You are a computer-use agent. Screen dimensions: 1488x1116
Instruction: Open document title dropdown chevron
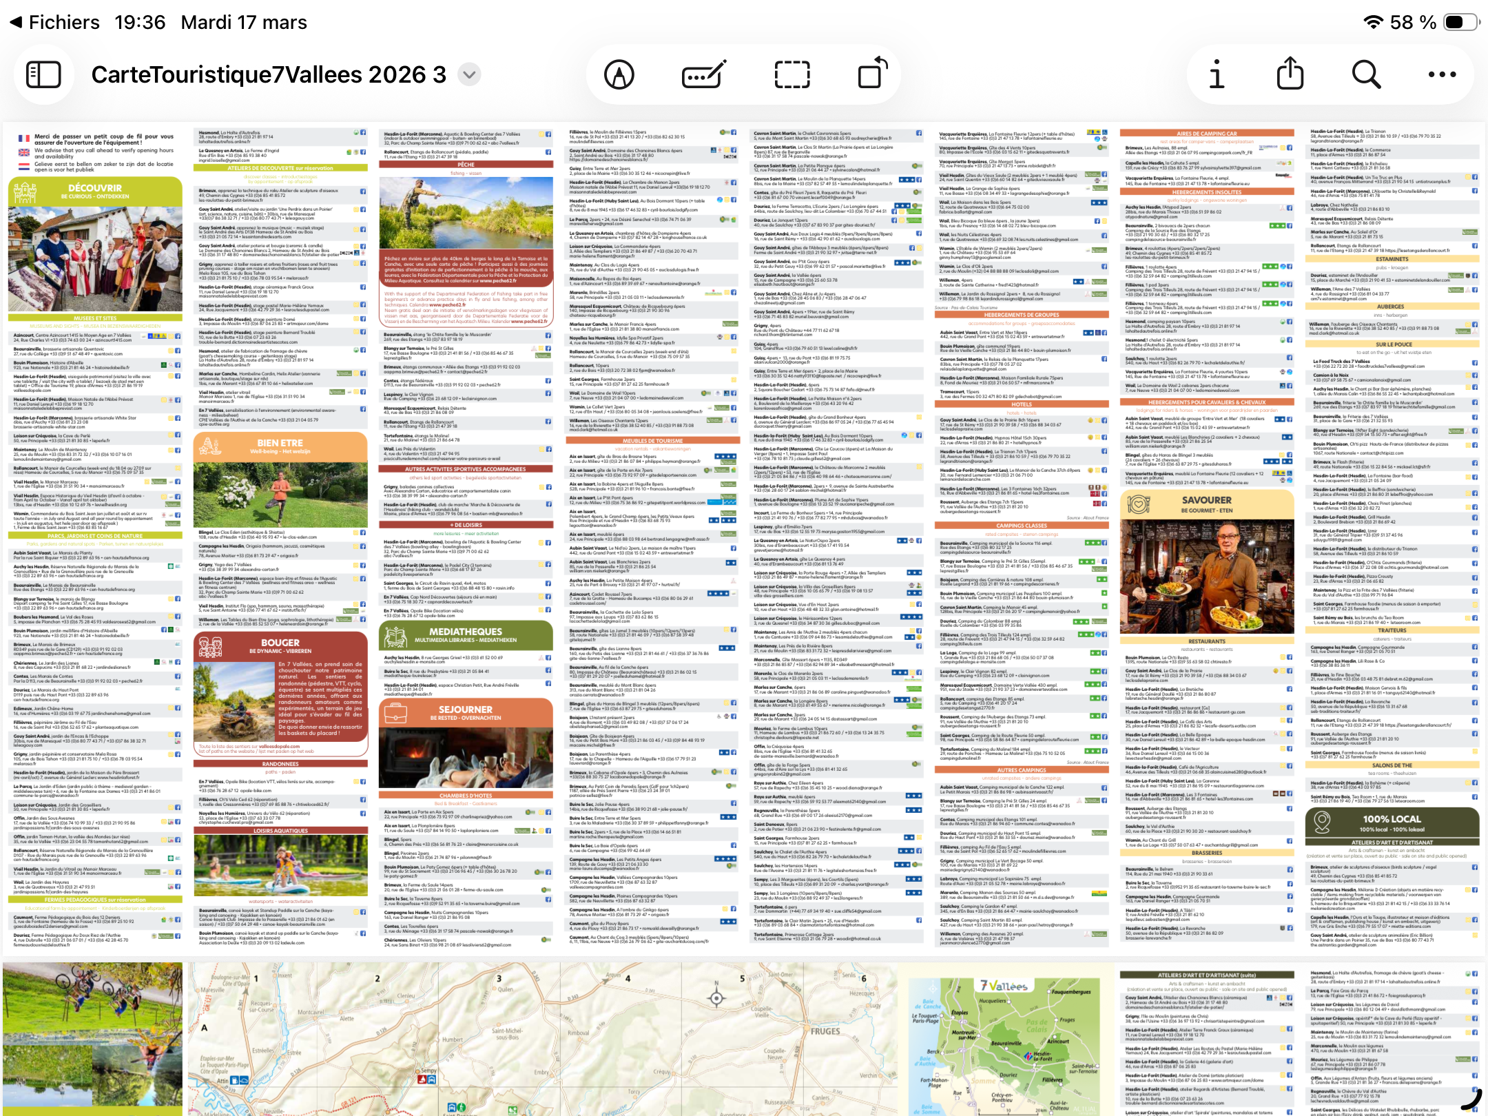tap(469, 74)
